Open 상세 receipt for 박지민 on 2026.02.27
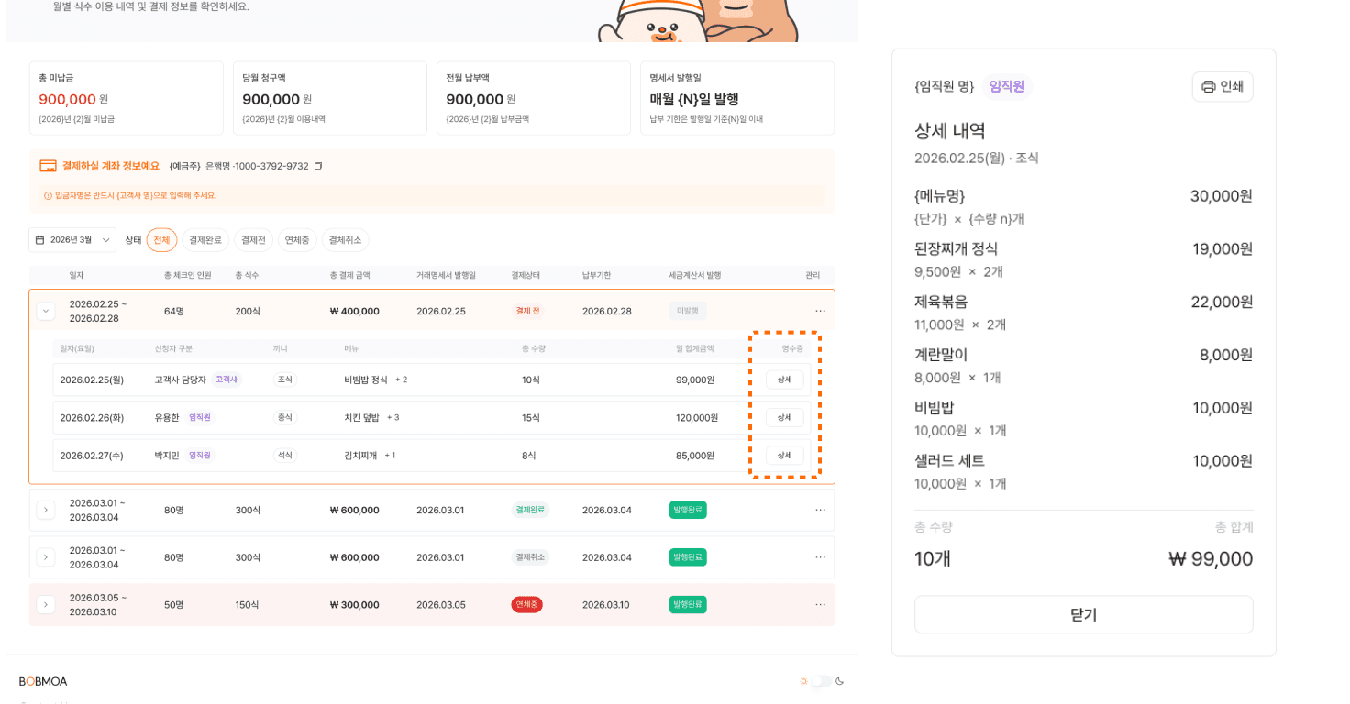 point(784,456)
